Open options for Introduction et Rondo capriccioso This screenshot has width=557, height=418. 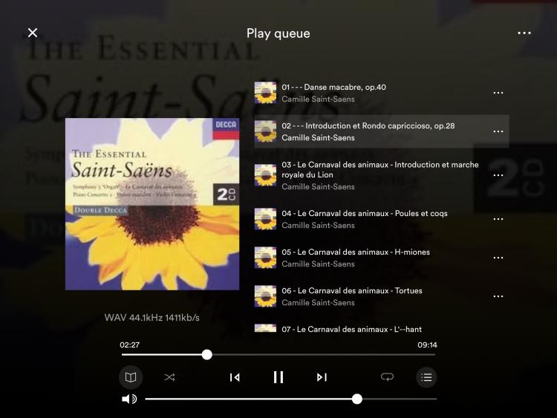coord(498,131)
